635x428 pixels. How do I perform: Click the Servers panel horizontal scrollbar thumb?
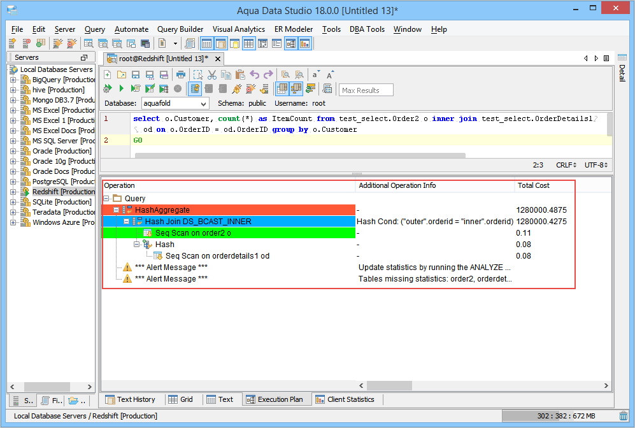pos(47,387)
